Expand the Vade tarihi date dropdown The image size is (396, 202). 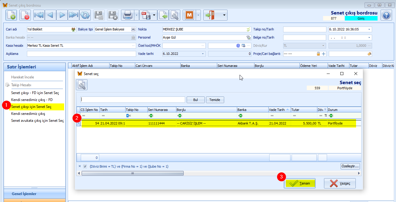coord(203,54)
